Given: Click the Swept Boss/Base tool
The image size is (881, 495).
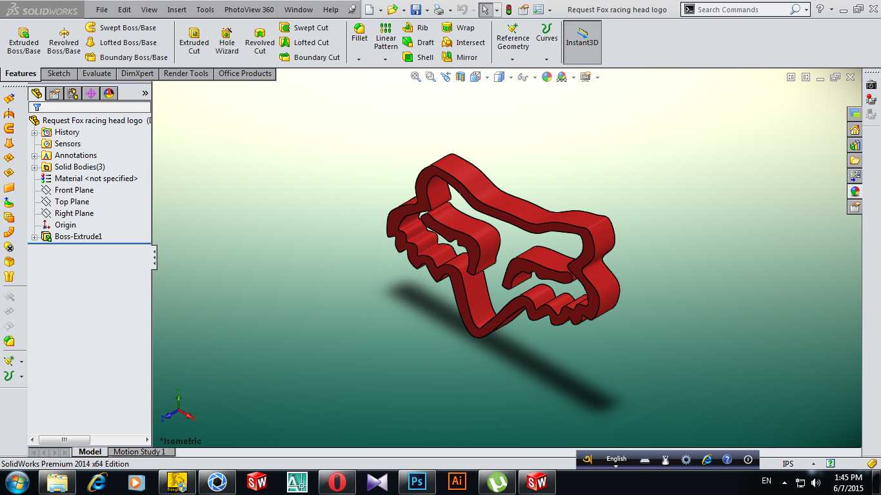Looking at the screenshot, I should point(121,28).
